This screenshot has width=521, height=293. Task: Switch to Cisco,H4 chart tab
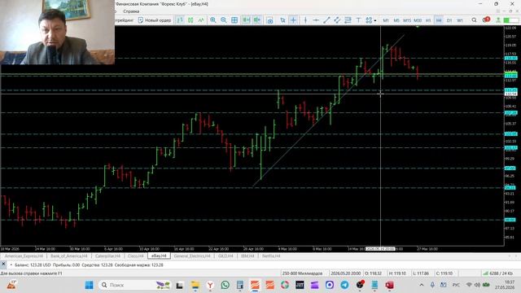pyautogui.click(x=136, y=256)
